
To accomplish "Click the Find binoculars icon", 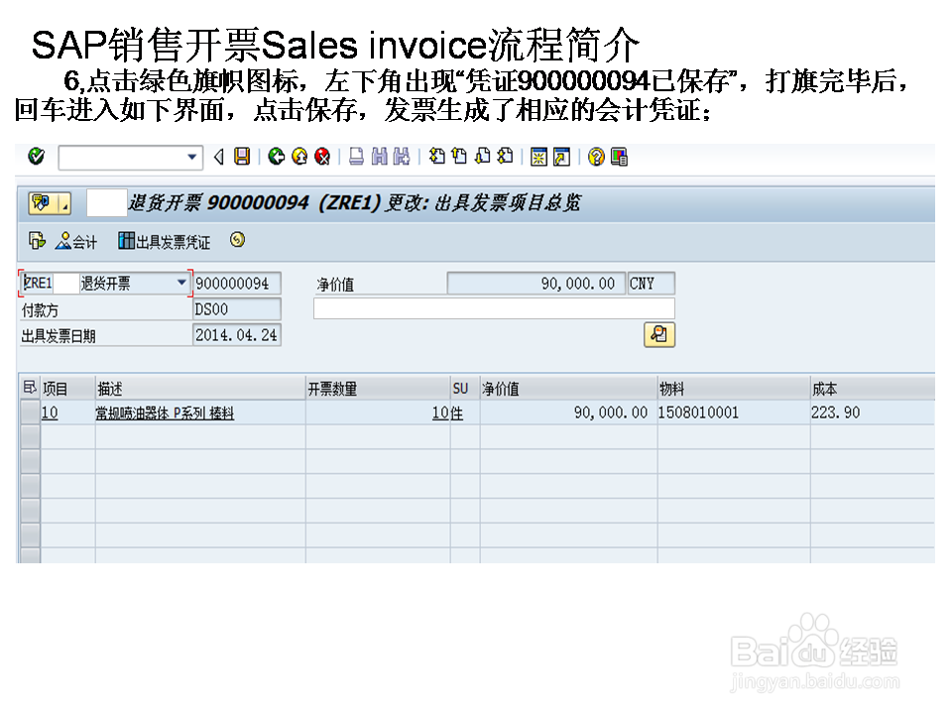I will pyautogui.click(x=380, y=157).
